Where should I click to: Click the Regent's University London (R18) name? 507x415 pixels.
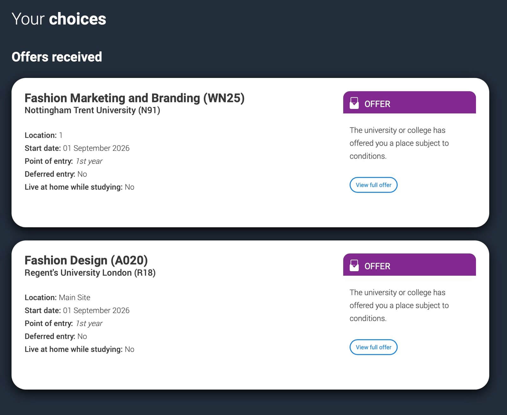90,273
